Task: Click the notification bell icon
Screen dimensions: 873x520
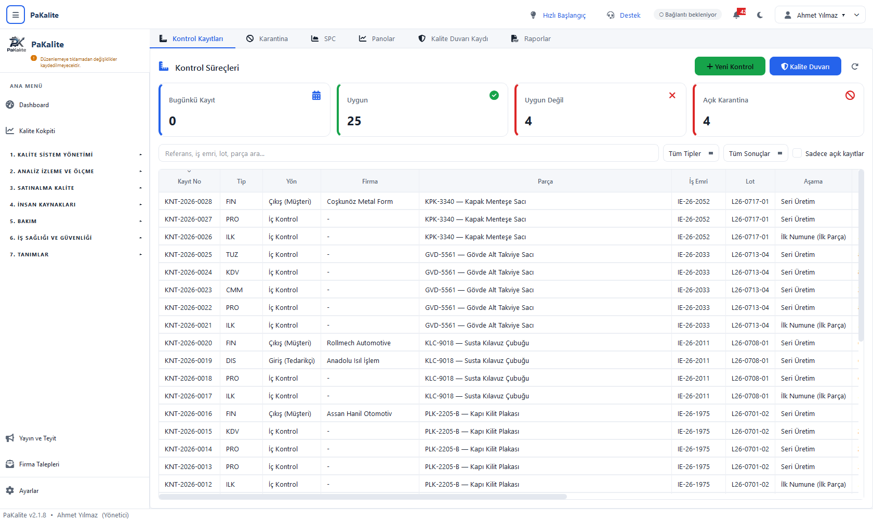Action: pos(736,15)
